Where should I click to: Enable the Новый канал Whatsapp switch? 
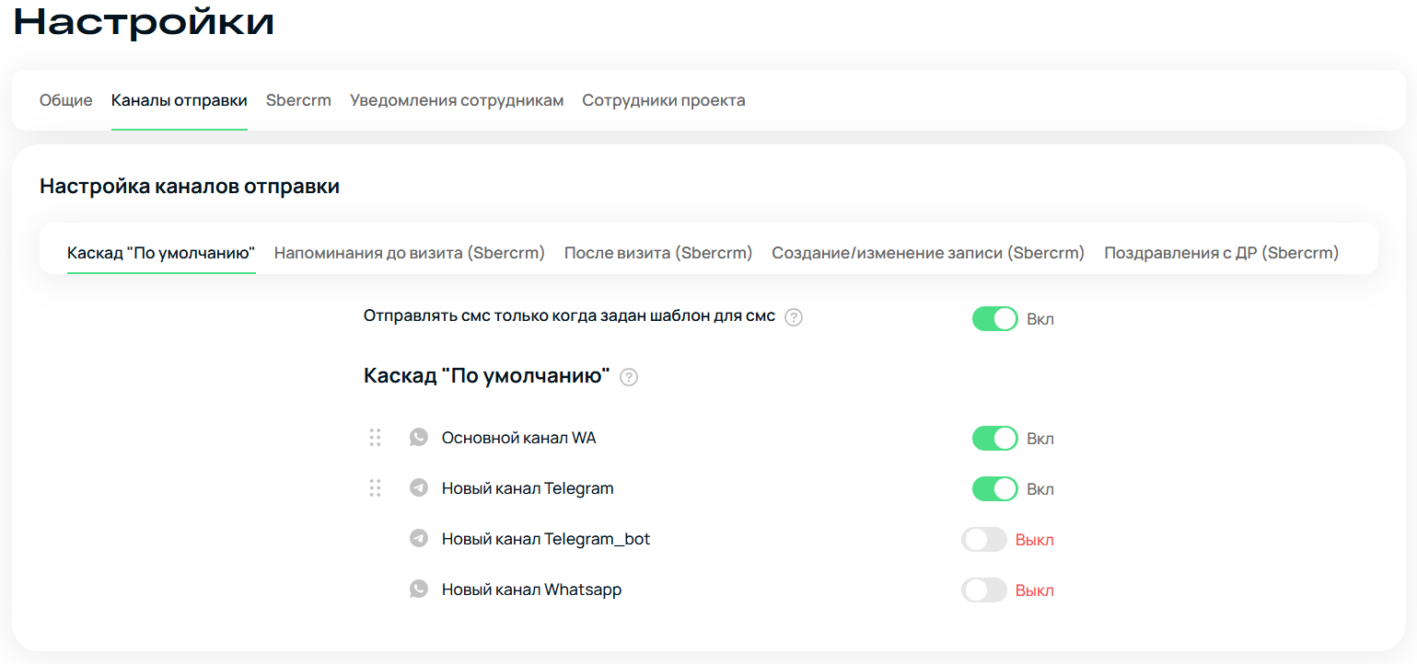(x=984, y=590)
